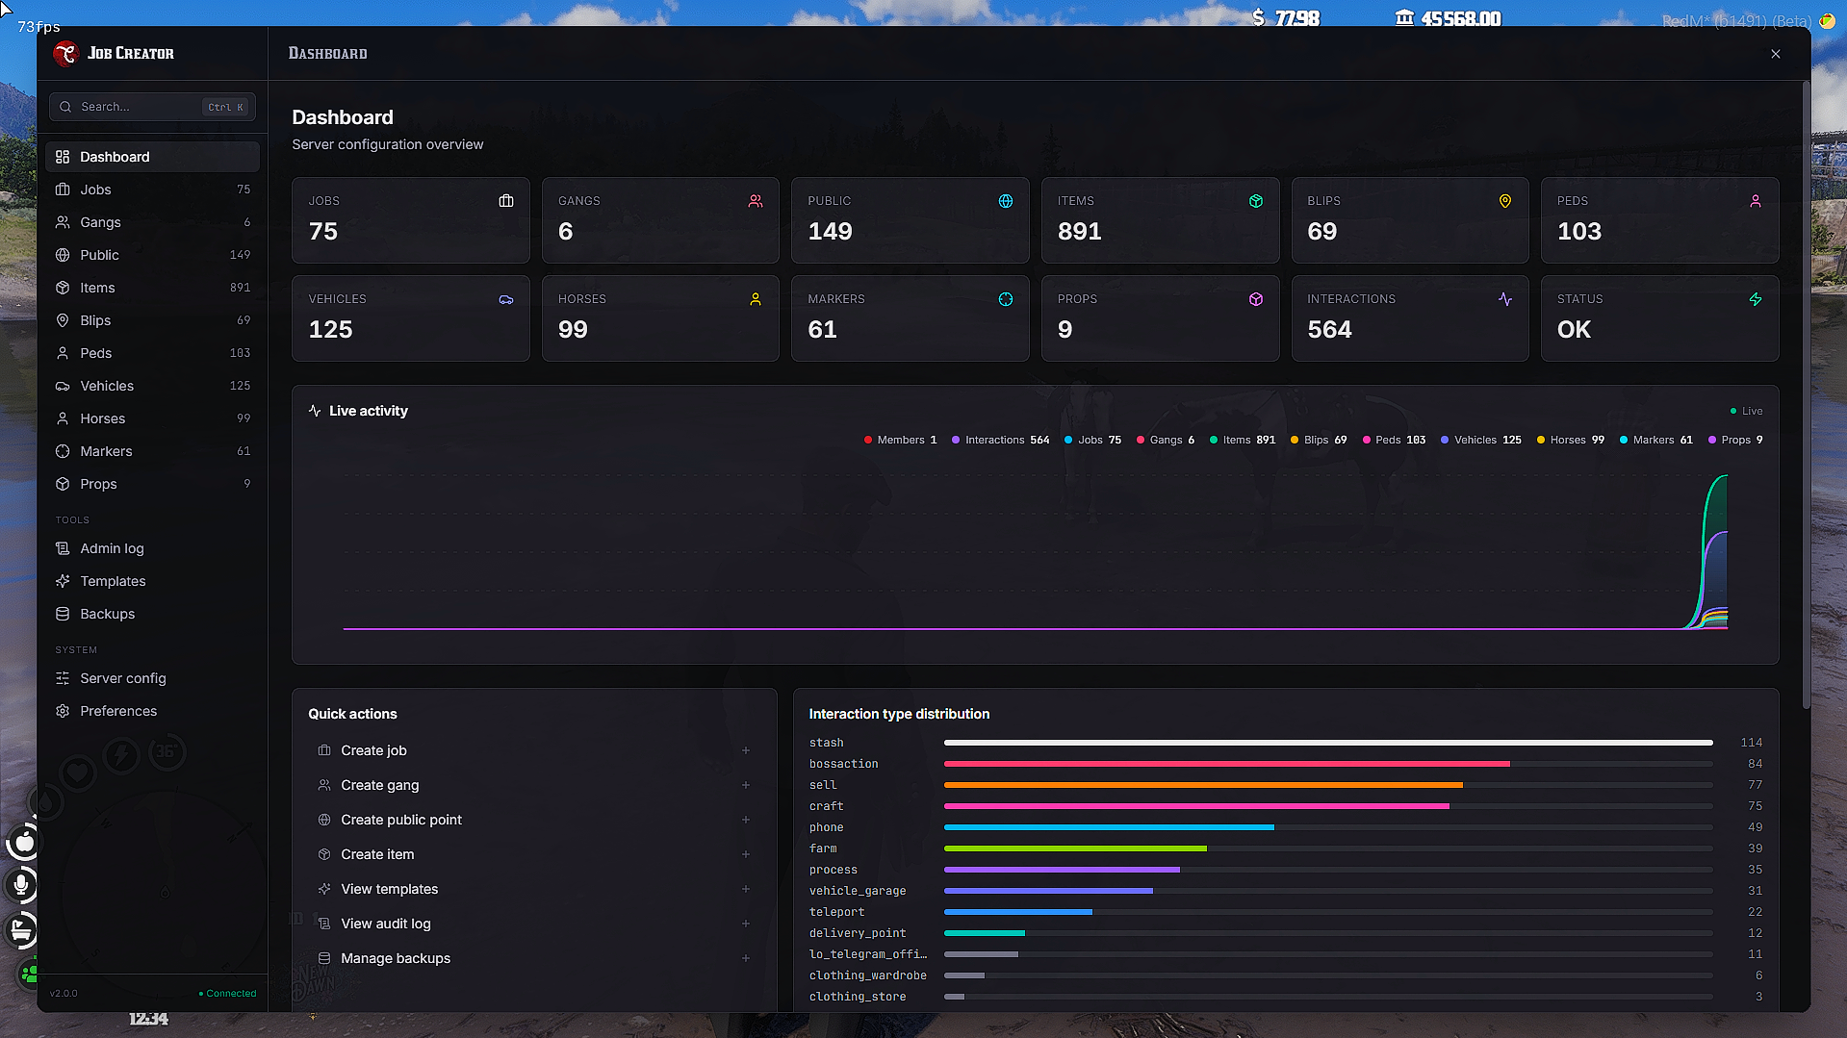Click the people icon on Gangs card
Image resolution: width=1847 pixels, height=1038 pixels.
[x=756, y=201]
